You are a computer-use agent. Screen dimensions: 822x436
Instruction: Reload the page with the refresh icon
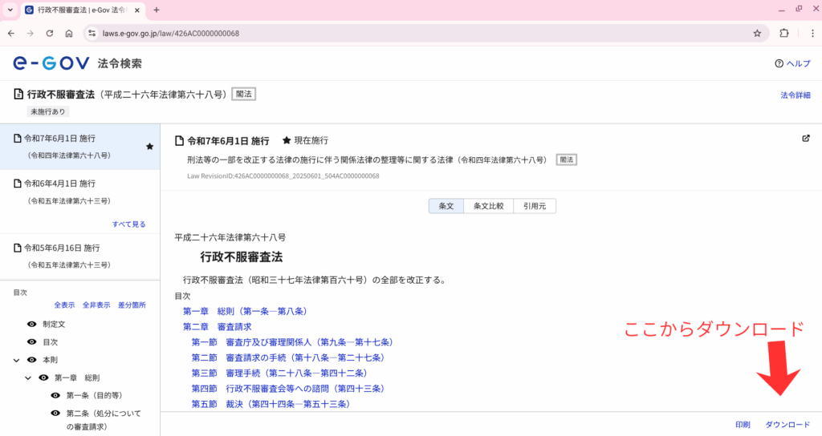pyautogui.click(x=50, y=34)
